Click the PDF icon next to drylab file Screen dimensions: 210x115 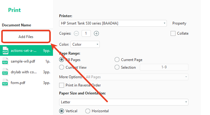5,72
